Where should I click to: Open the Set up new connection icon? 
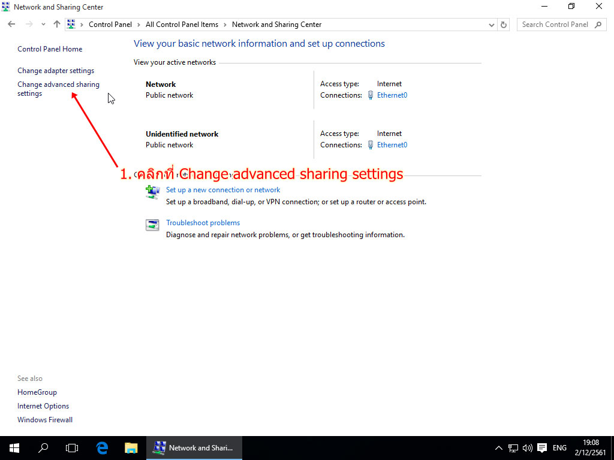click(152, 192)
